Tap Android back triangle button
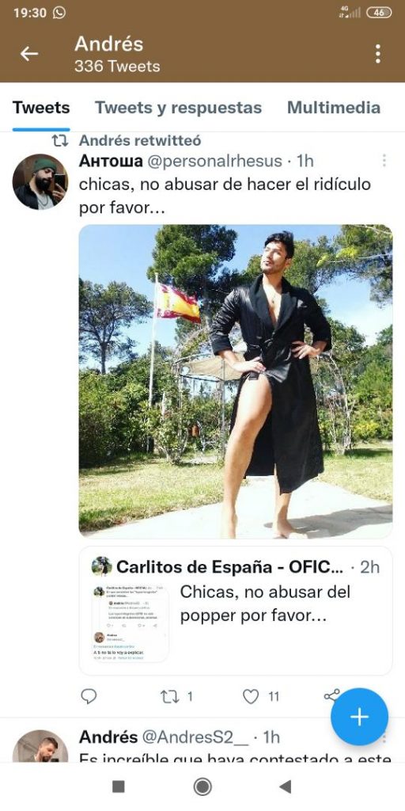Image resolution: width=405 pixels, height=811 pixels. (285, 786)
